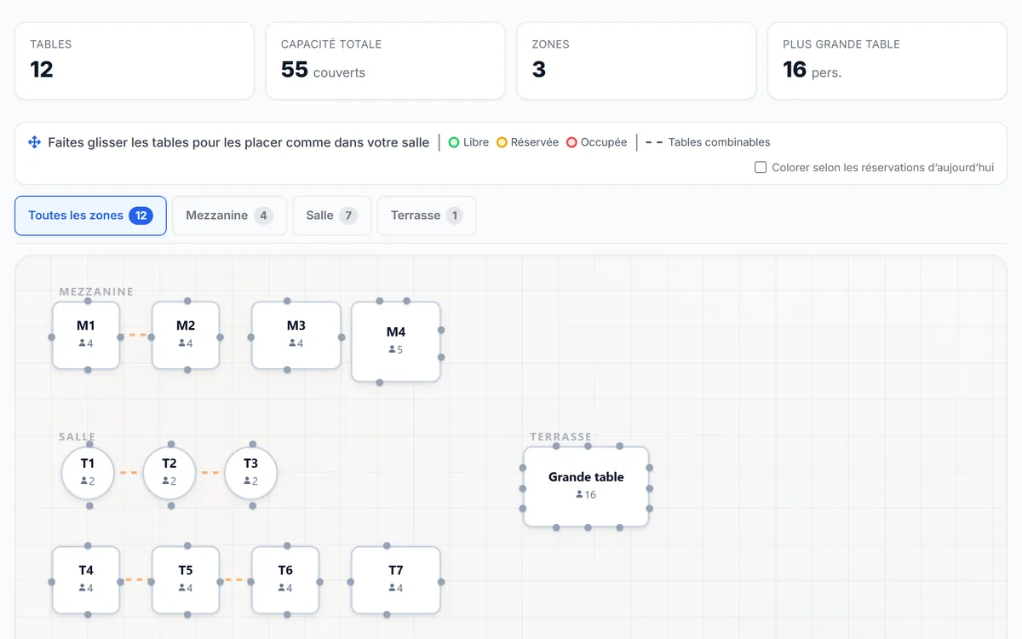This screenshot has height=639, width=1022.
Task: Pick table T6 on the plan
Action: pyautogui.click(x=285, y=580)
